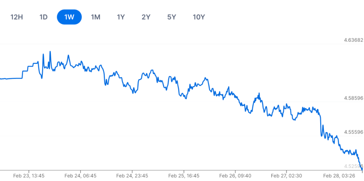Show the 1M chart range
This screenshot has height=181, width=364.
(x=95, y=17)
